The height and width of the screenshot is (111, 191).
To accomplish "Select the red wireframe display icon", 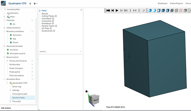I will coord(181,10).
